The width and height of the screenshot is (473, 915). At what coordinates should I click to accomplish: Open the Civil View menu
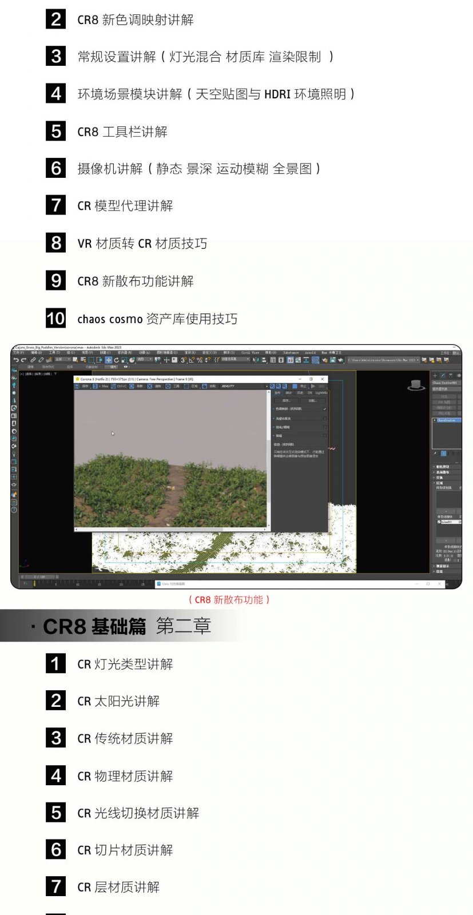tap(250, 353)
